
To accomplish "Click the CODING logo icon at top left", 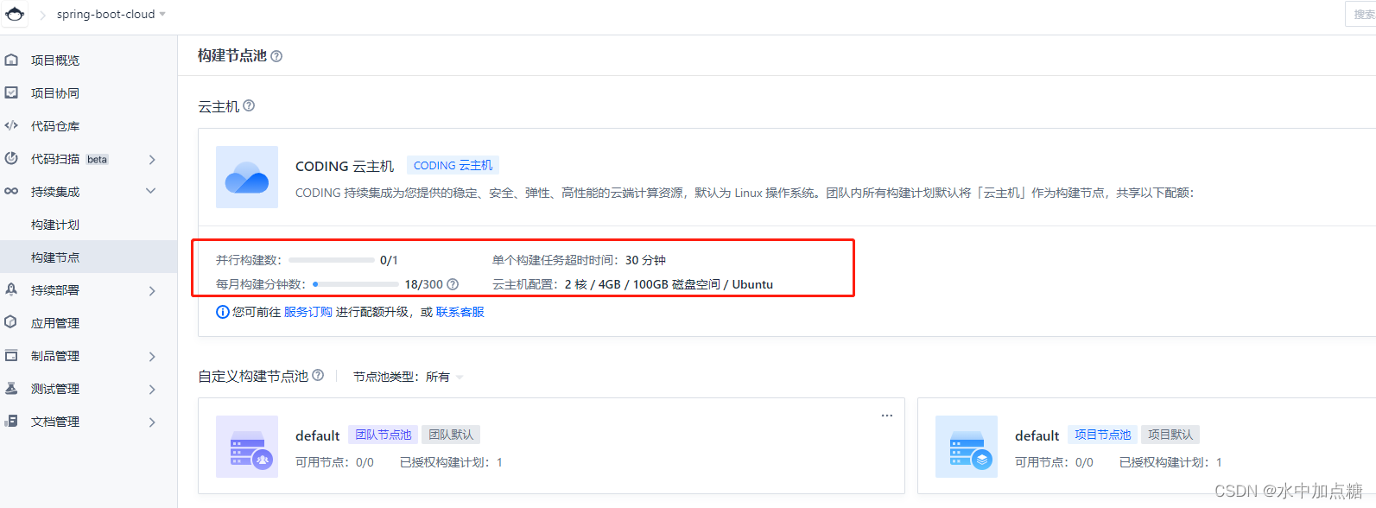I will (15, 14).
